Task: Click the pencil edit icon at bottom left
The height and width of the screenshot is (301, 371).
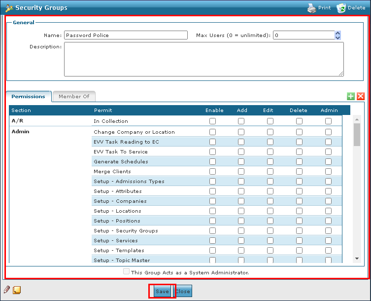Action: pos(7,290)
